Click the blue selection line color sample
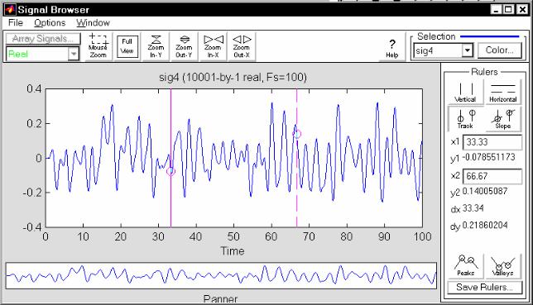This screenshot has width=533, height=305. click(489, 36)
